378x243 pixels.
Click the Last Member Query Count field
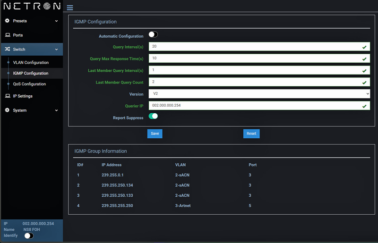(255, 82)
